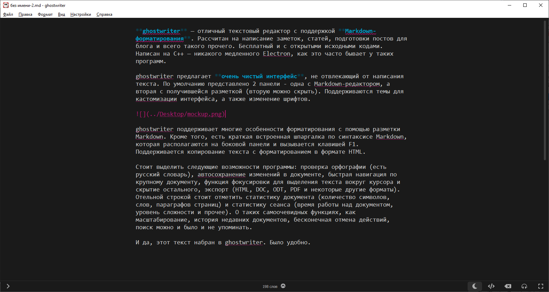Click the underlined word Electron
The width and height of the screenshot is (549, 292).
277,54
